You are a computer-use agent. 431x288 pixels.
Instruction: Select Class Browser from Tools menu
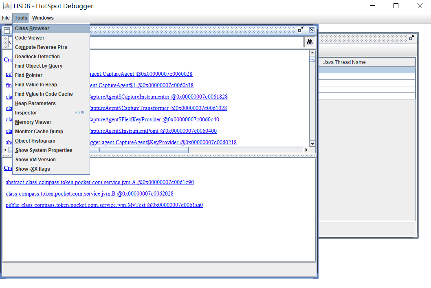pos(51,28)
